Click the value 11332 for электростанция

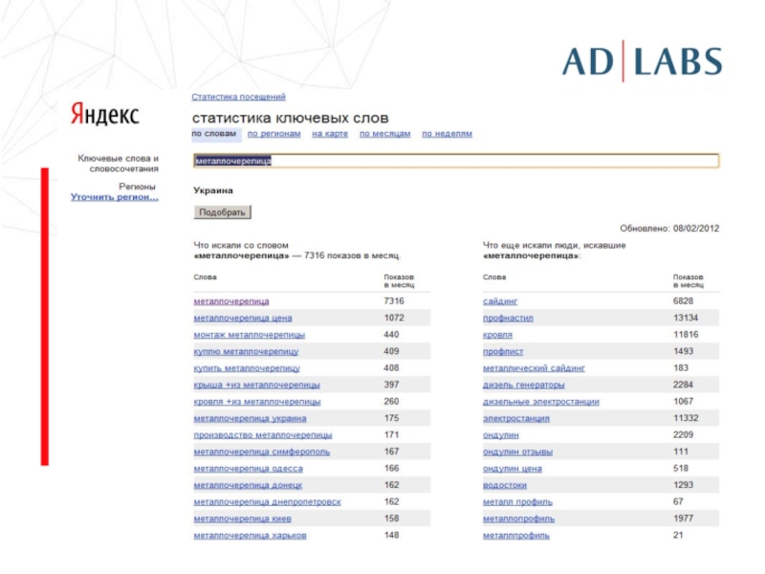[x=686, y=418]
